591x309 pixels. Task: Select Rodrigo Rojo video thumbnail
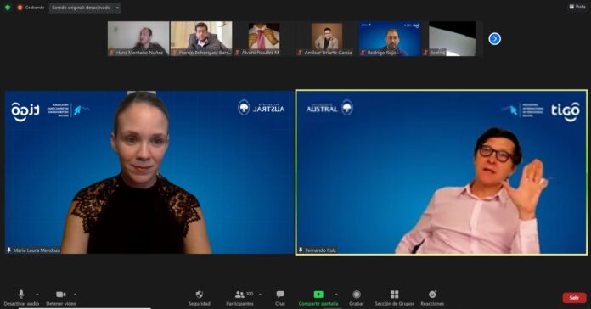coord(390,38)
